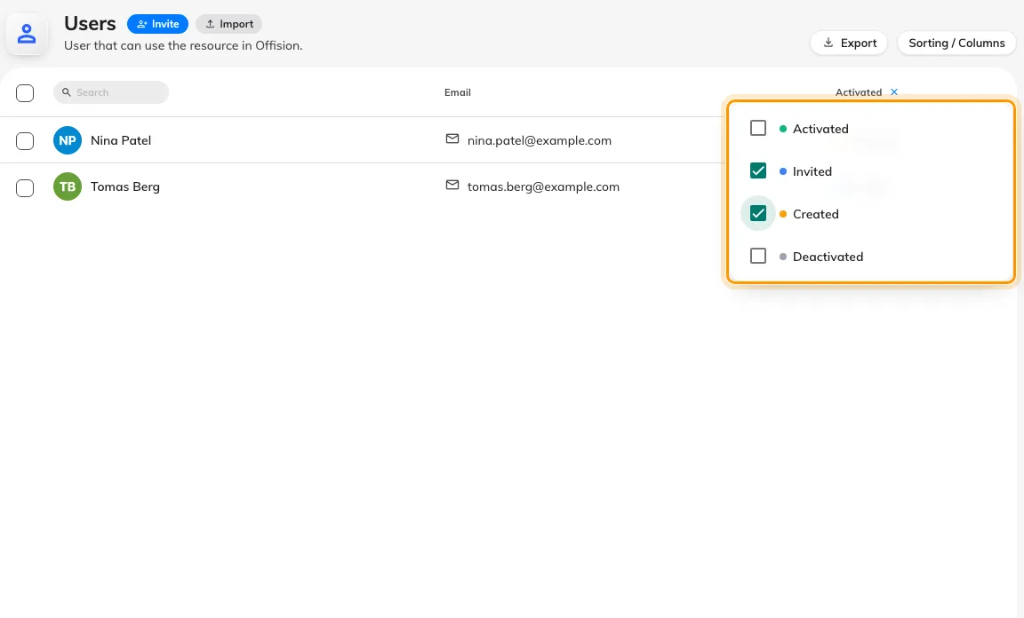Open the Tomas Berg user name
Image resolution: width=1024 pixels, height=618 pixels.
[x=125, y=186]
